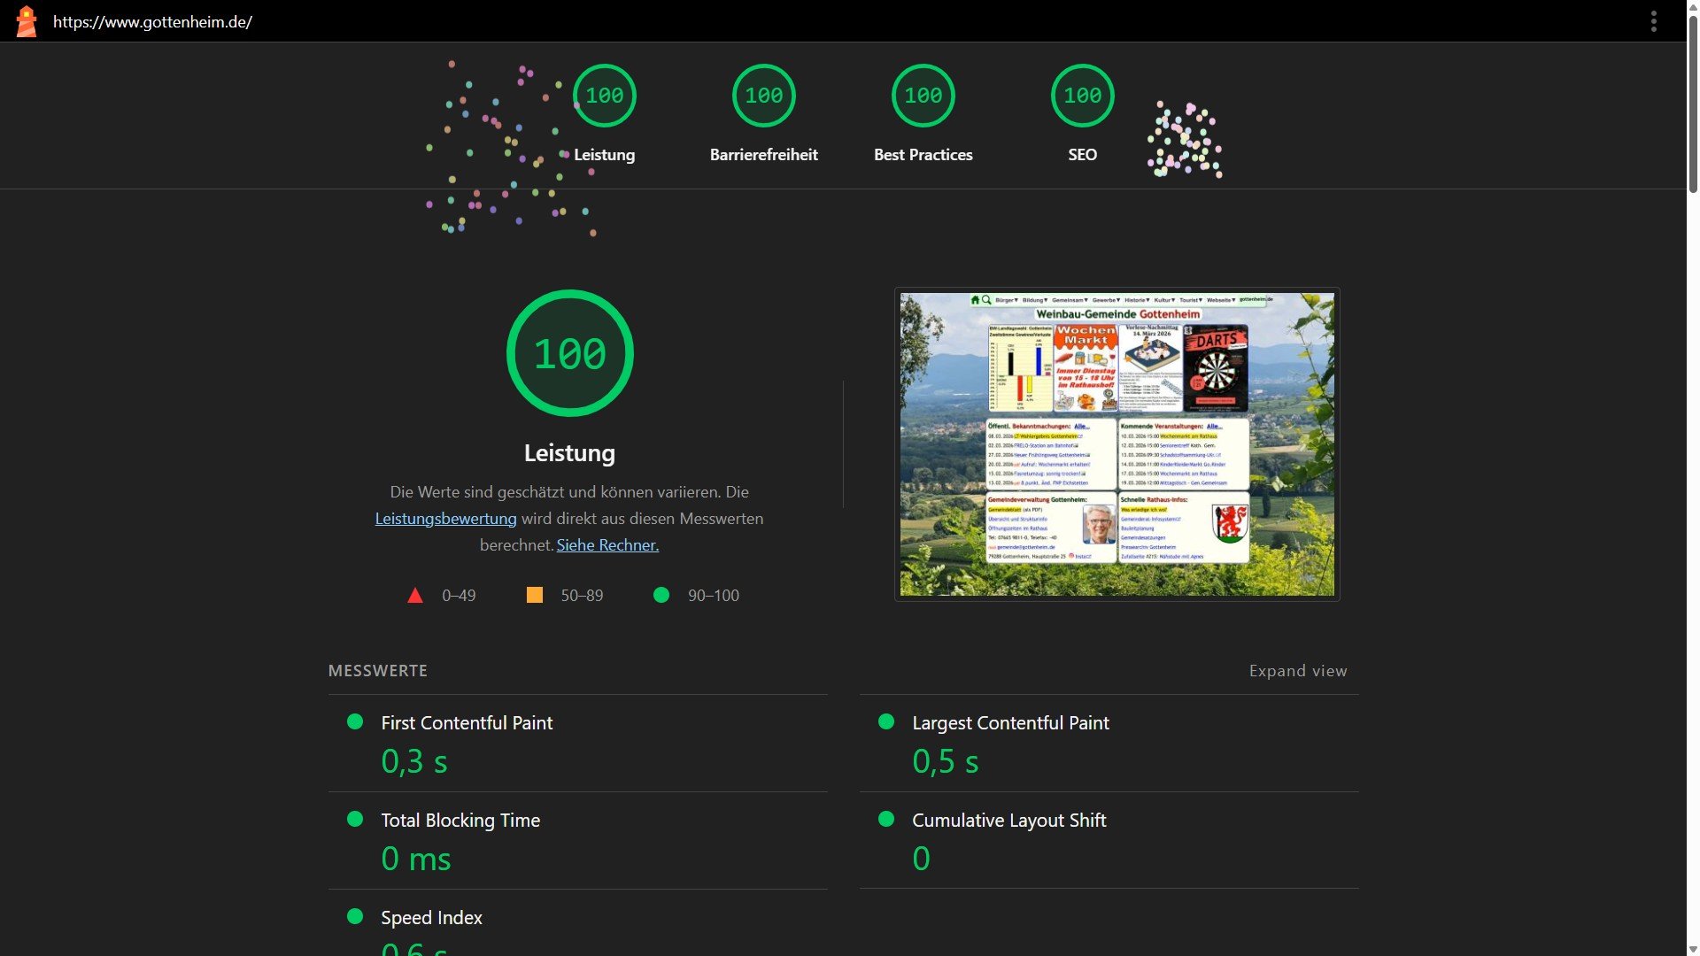
Task: Expand the First Contentful Paint metric
Action: (x=467, y=723)
